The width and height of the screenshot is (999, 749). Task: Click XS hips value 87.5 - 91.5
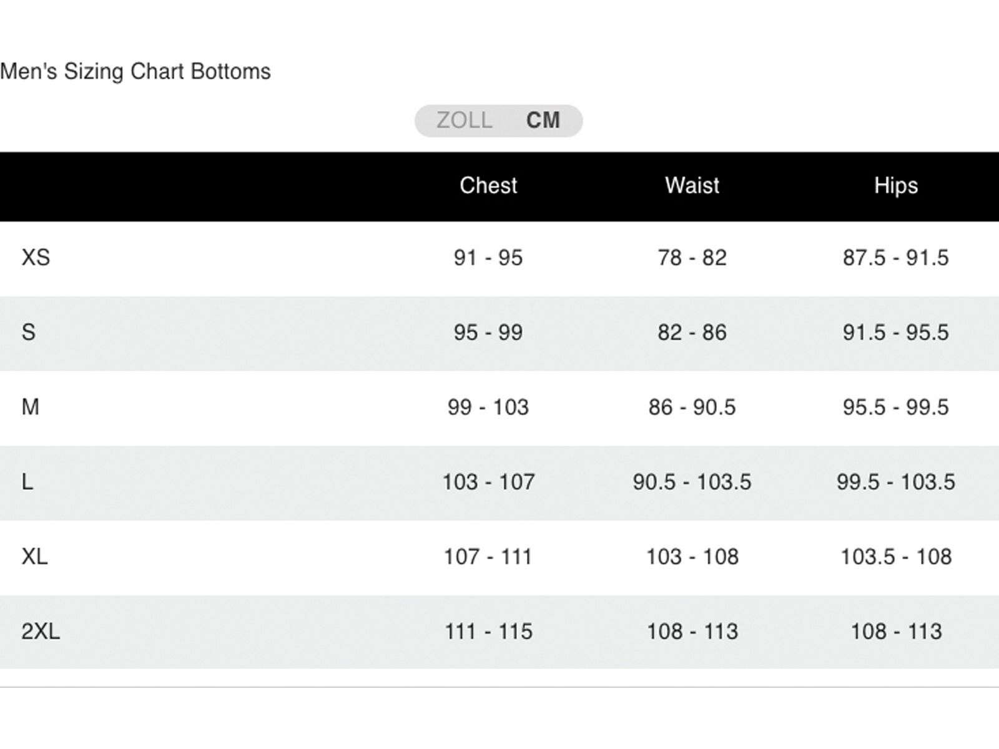point(896,257)
